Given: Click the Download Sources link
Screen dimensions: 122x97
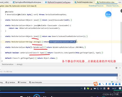Looking at the screenshot, I should click(96, 6).
